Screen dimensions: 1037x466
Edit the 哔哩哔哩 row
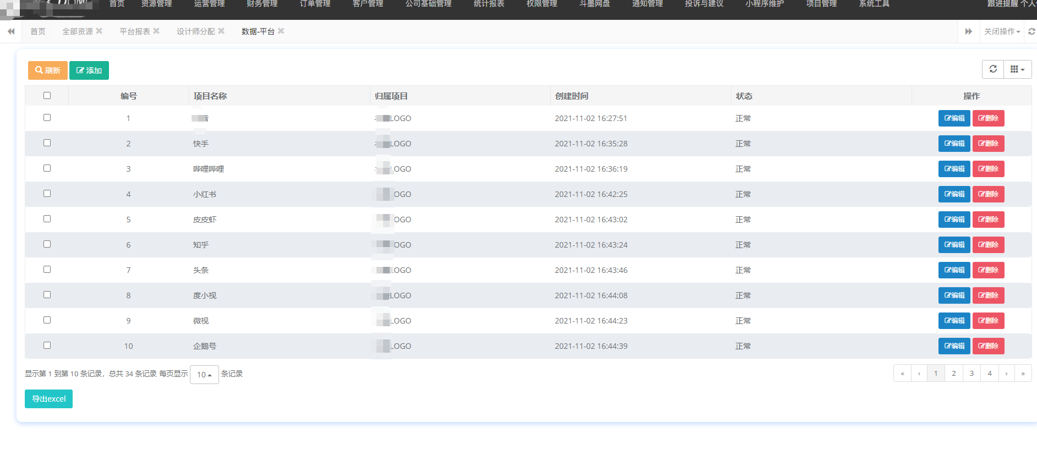coord(954,169)
